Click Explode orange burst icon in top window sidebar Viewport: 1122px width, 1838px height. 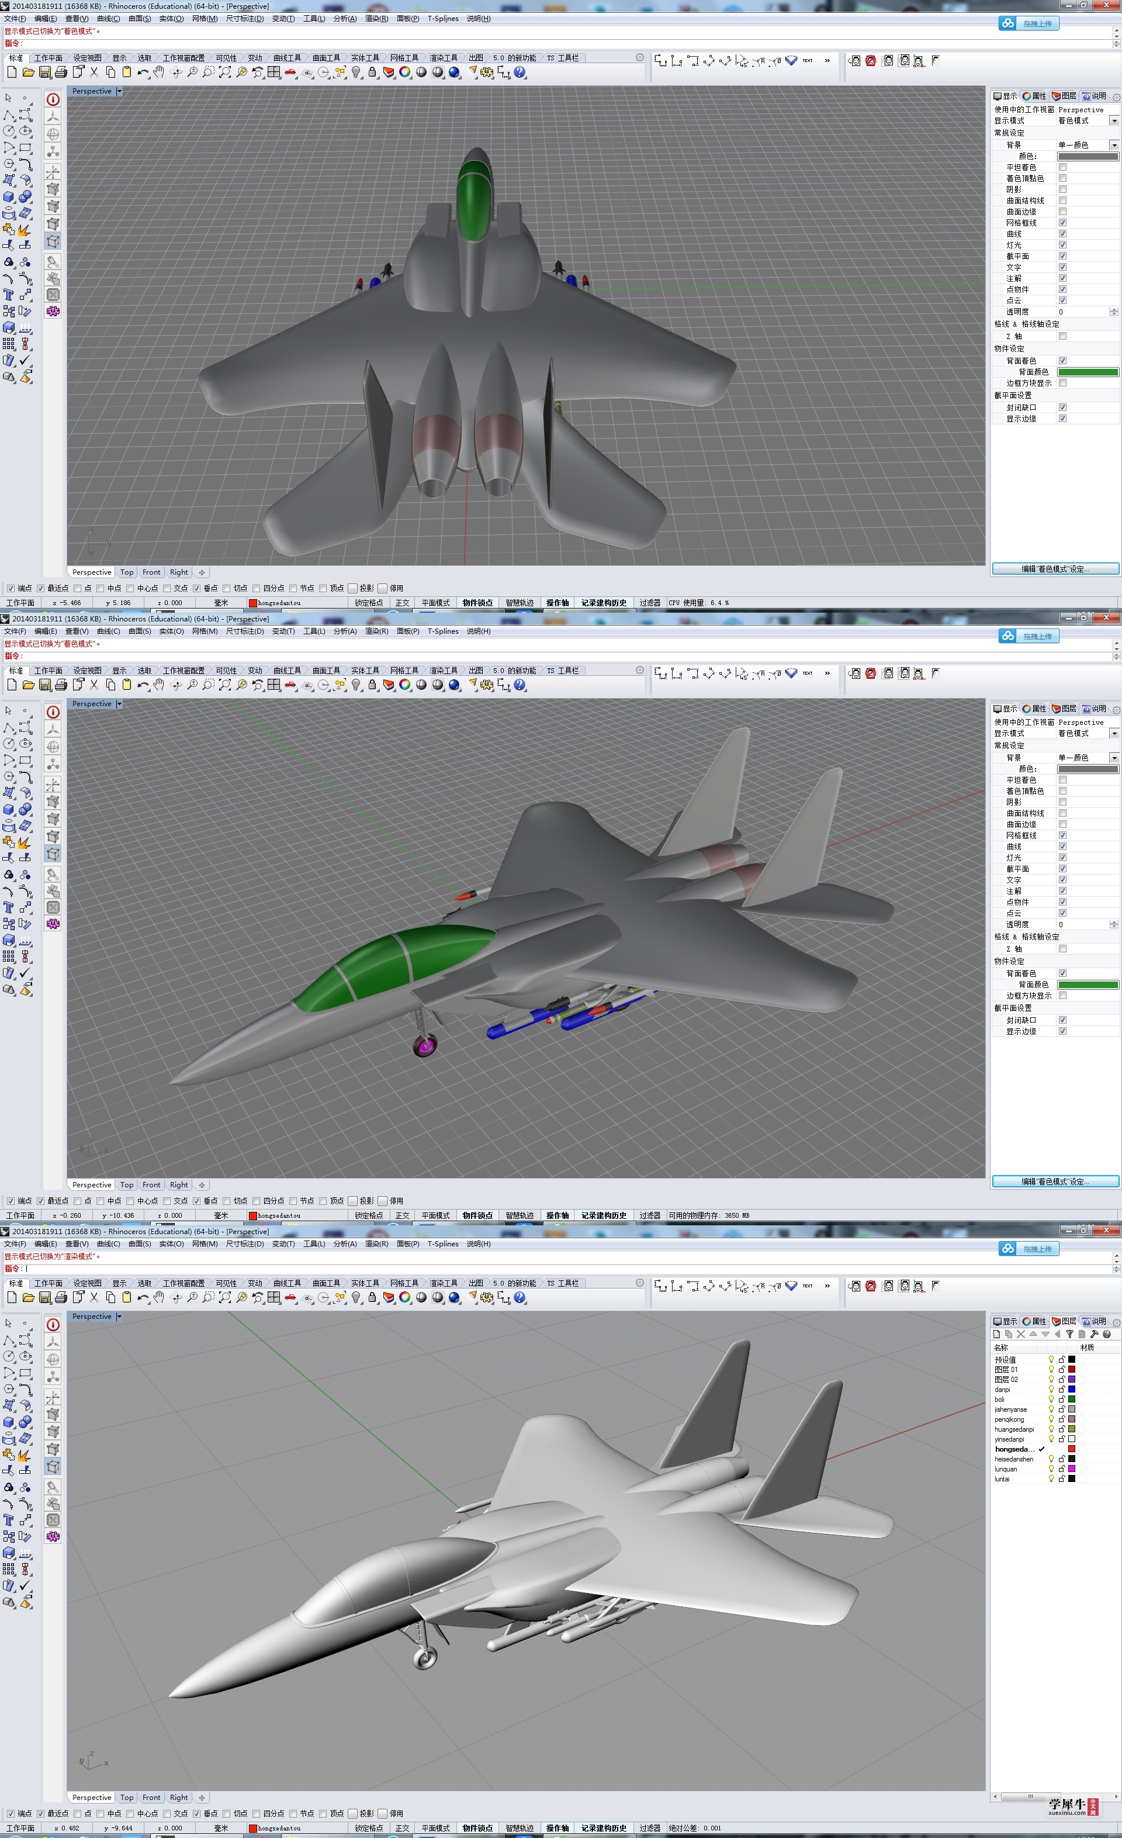pos(25,229)
